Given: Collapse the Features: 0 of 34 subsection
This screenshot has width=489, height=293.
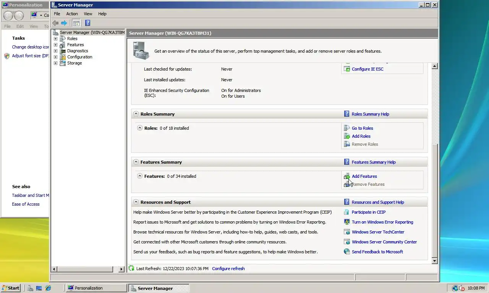Looking at the screenshot, I should click(140, 176).
